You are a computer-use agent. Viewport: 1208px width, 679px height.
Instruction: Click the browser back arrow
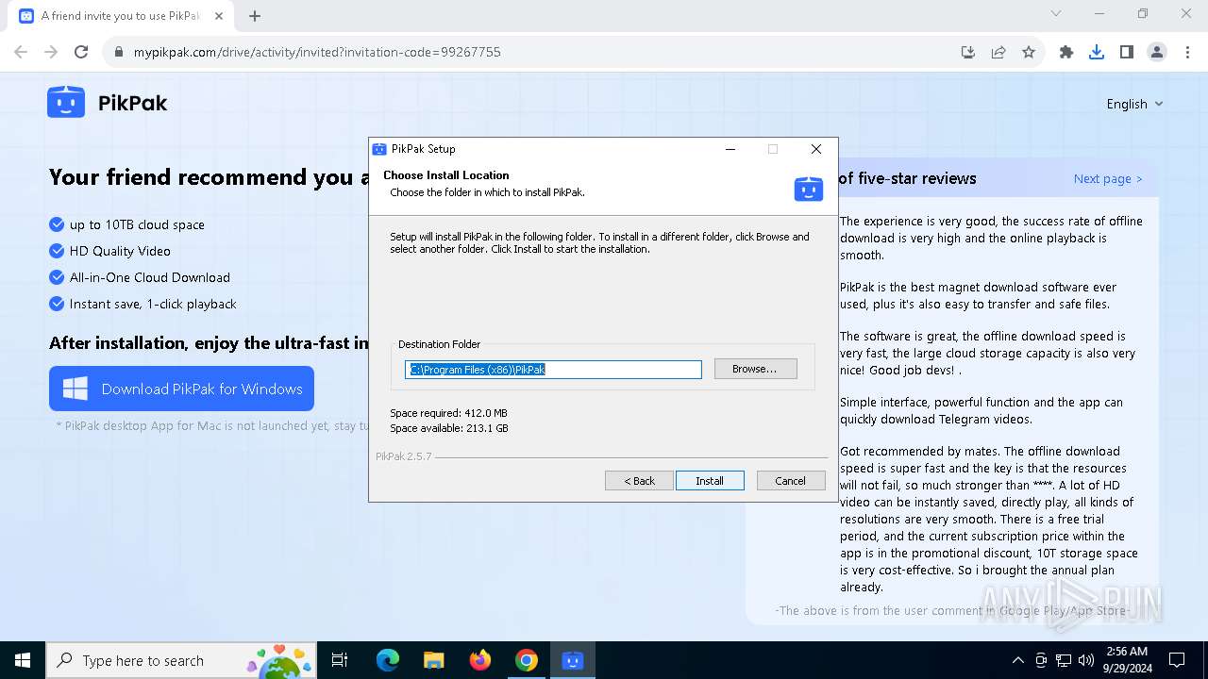click(21, 52)
